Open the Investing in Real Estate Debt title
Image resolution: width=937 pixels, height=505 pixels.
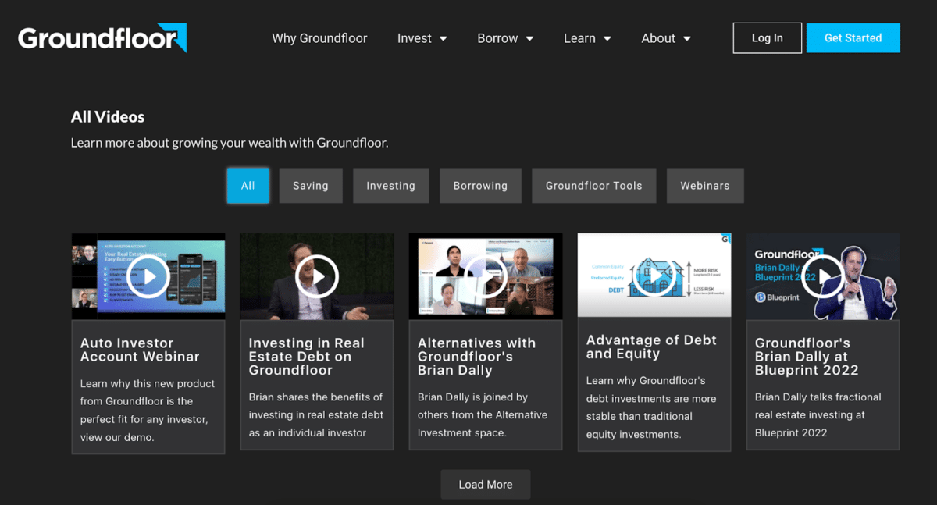[307, 357]
